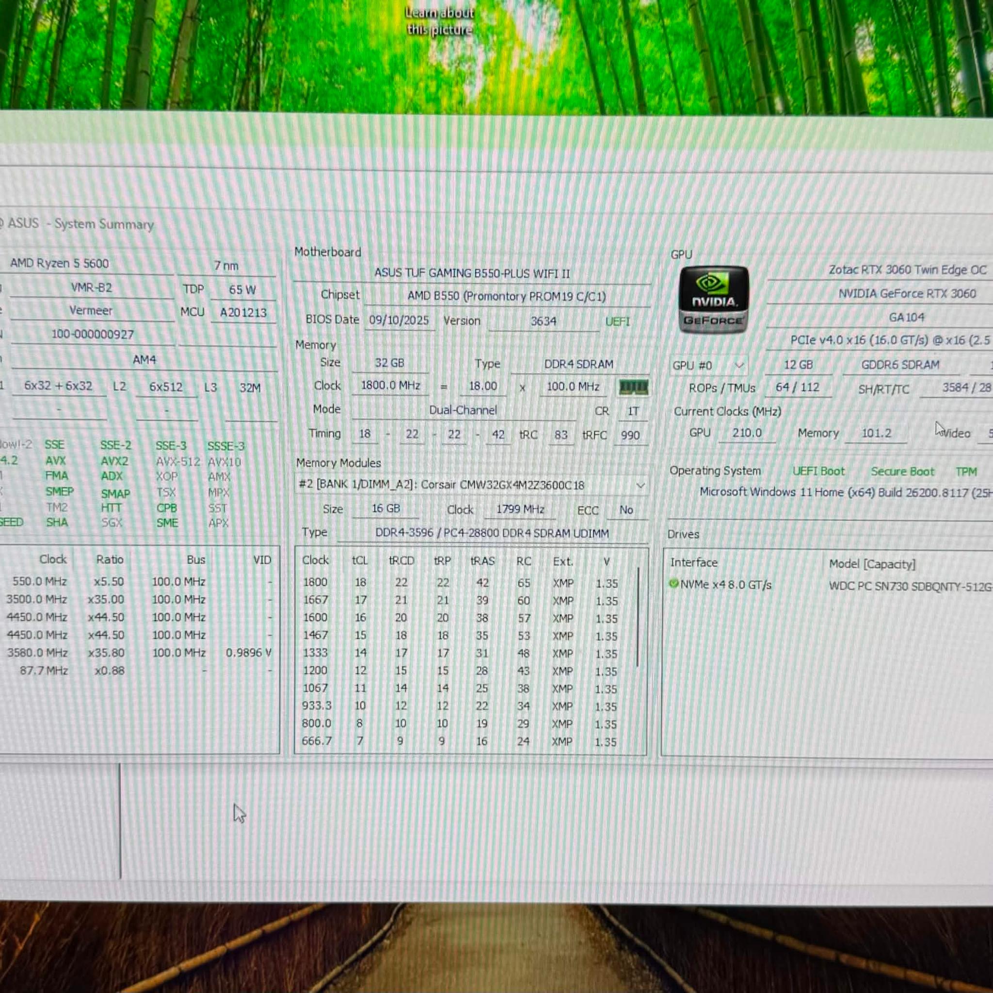The image size is (993, 993).
Task: Click the 933.3 clock row in timings table
Action: point(465,706)
